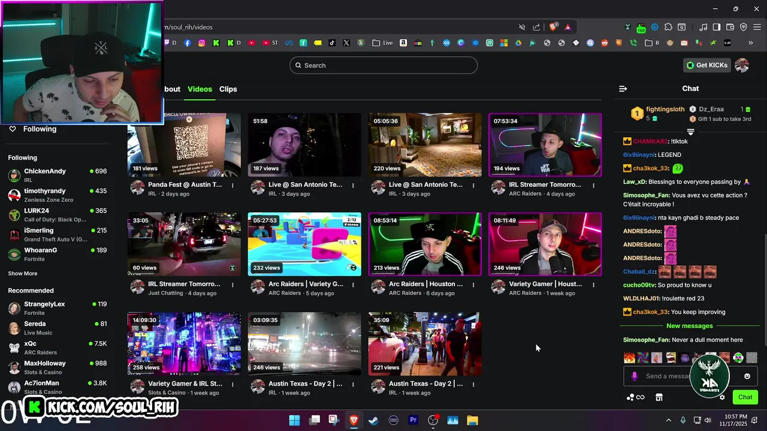Open Brave VPN shield icon

coord(744,27)
